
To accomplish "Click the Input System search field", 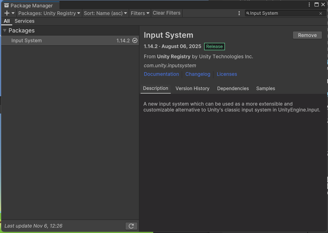I will 285,13.
